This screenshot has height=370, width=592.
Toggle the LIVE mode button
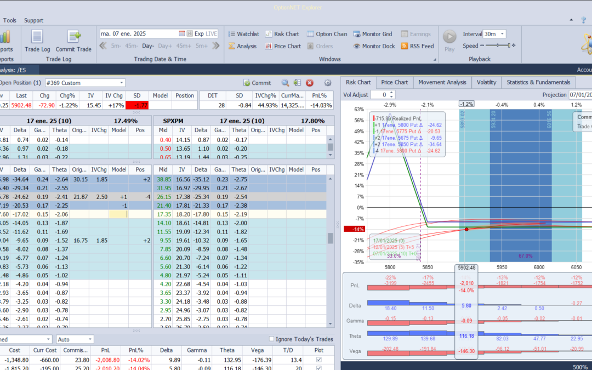click(x=211, y=33)
